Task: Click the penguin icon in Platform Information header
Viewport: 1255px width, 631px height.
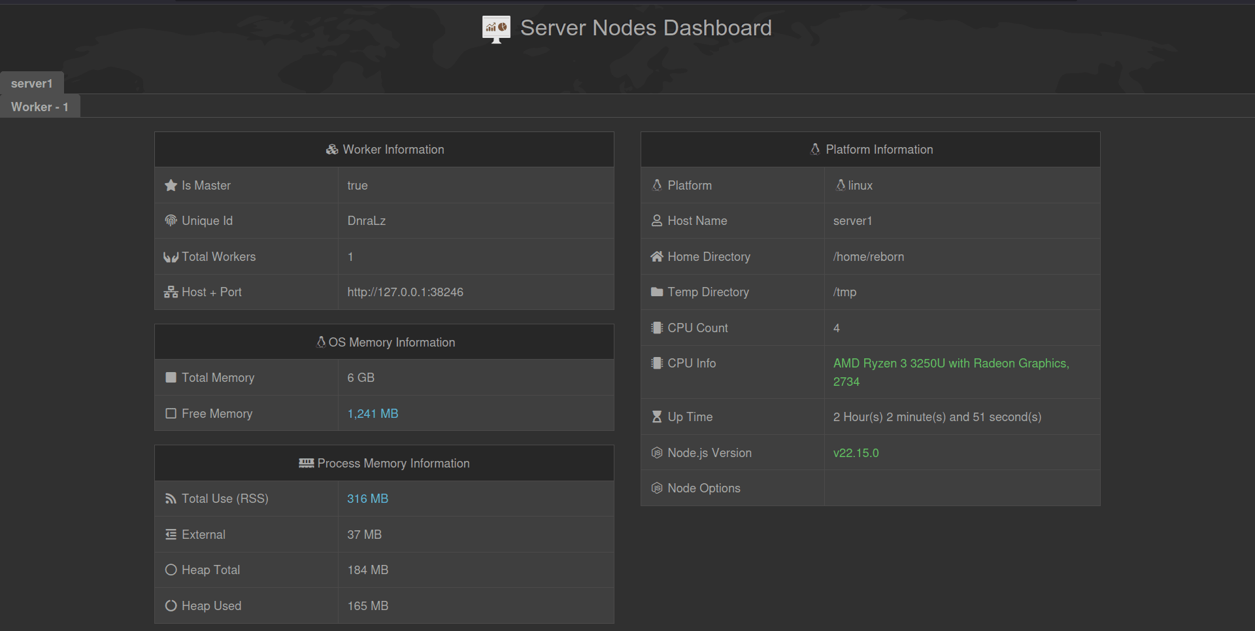Action: point(815,149)
